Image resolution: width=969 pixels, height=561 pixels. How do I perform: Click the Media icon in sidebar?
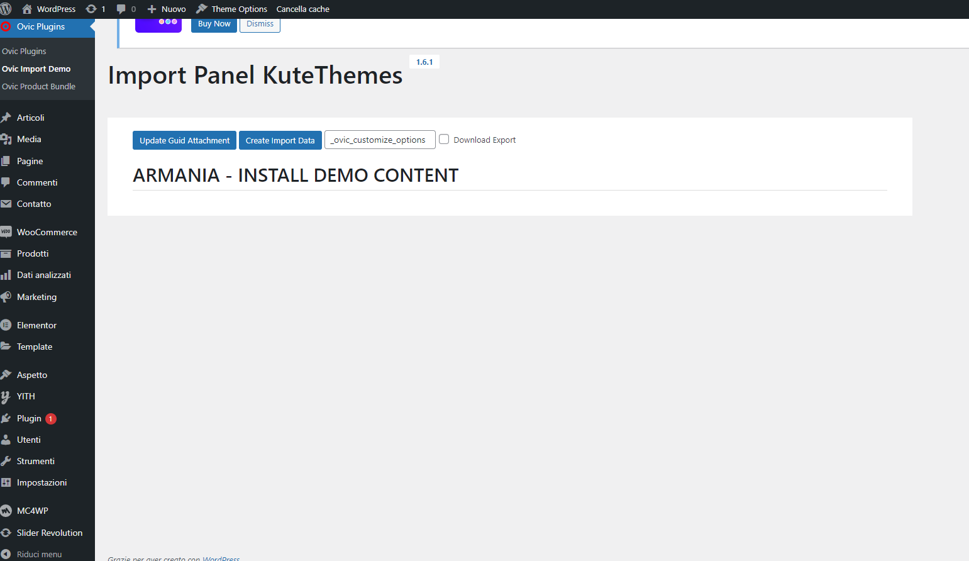coord(6,139)
